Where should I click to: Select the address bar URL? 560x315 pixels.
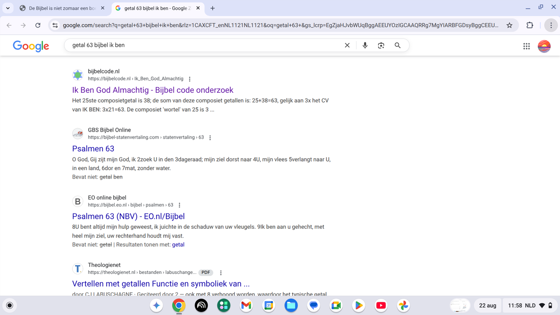click(280, 25)
